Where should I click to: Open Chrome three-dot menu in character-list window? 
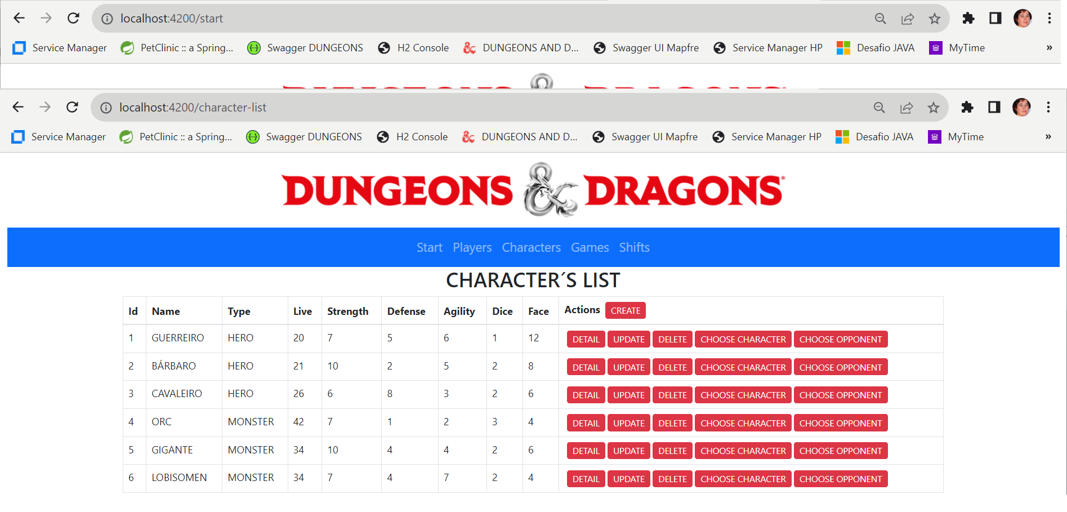point(1048,107)
